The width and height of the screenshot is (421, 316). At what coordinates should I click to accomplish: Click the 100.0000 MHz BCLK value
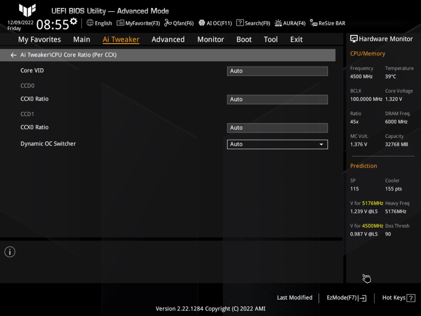pos(366,99)
